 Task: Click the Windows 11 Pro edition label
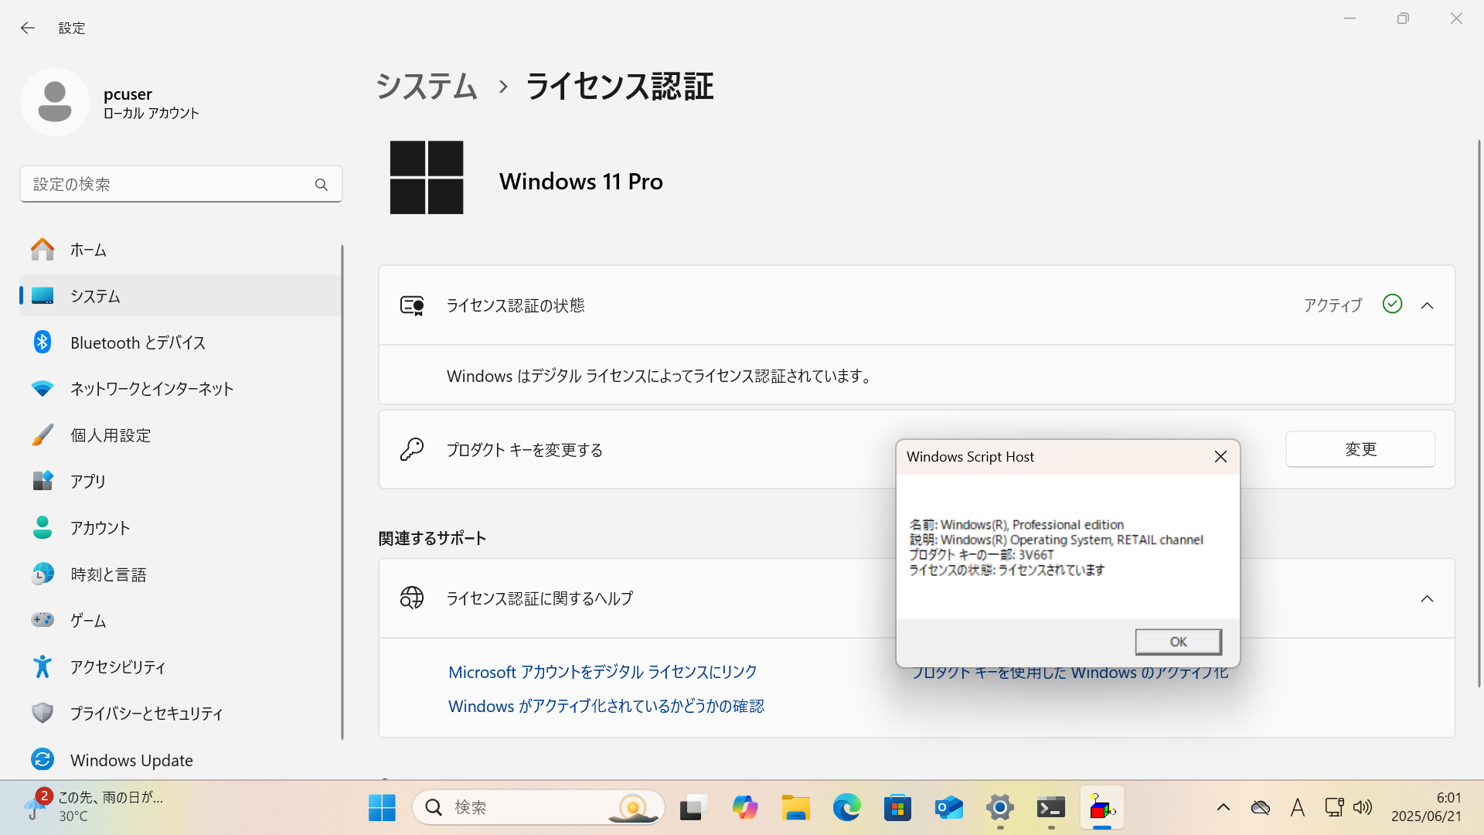581,182
